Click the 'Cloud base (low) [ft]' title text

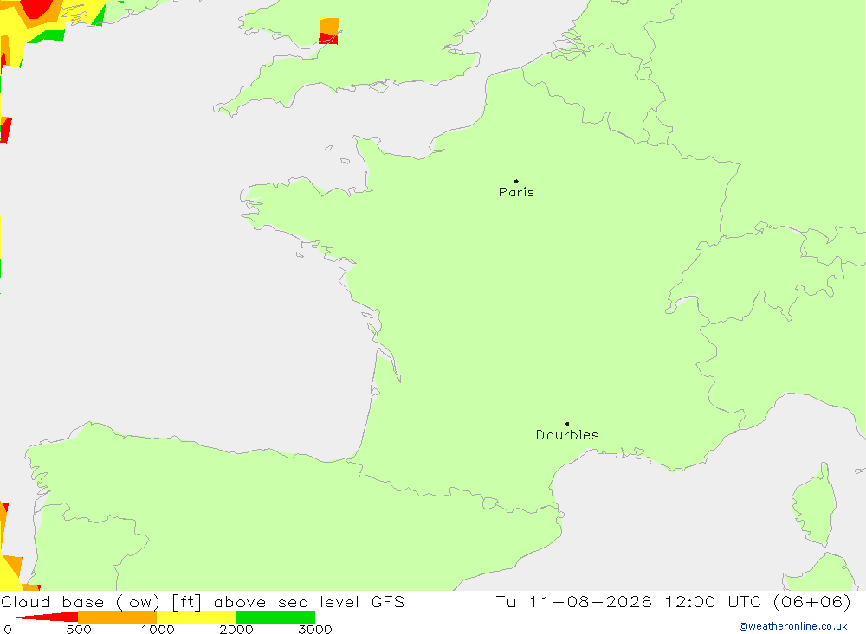point(101,602)
